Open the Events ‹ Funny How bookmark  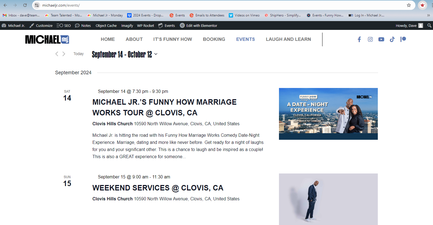(x=325, y=15)
